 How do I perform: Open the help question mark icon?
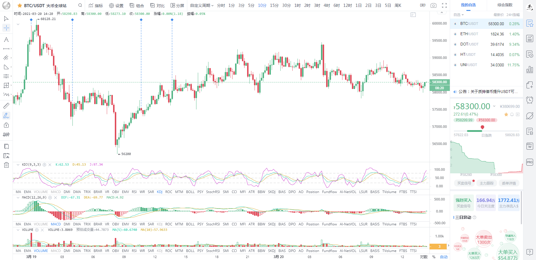[530, 252]
